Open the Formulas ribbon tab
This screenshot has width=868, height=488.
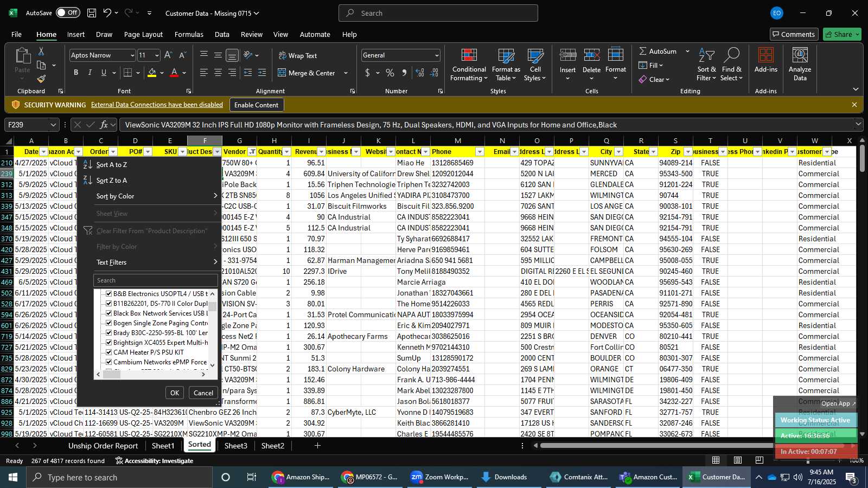point(189,34)
